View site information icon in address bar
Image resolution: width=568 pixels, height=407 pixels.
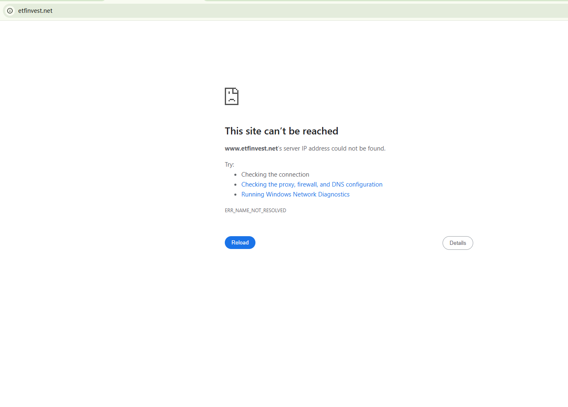tap(10, 11)
